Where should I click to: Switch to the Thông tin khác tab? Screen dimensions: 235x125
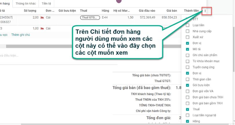[x=26, y=3]
